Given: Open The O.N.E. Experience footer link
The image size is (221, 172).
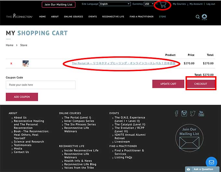Looking at the screenshot, I should (130, 119).
